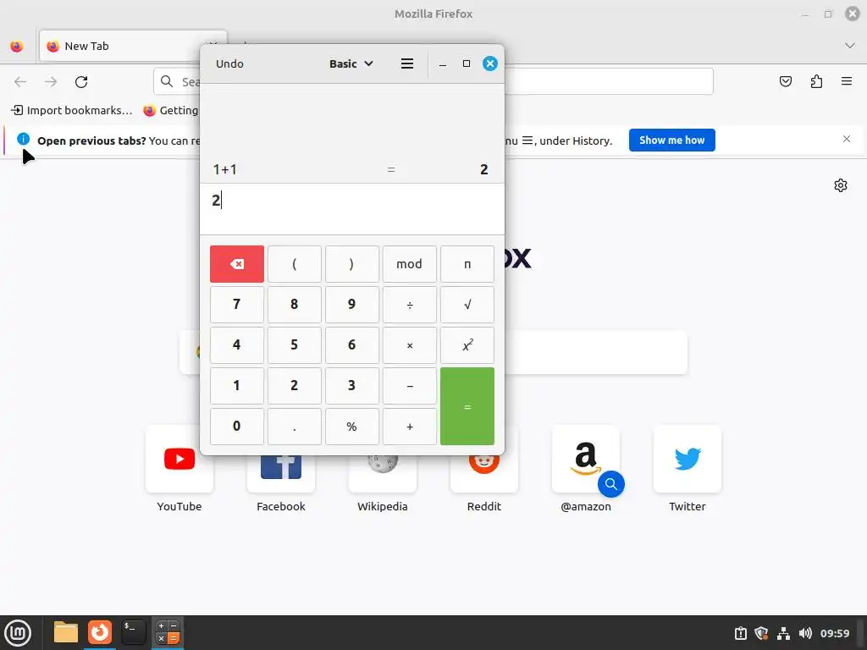The width and height of the screenshot is (867, 650).
Task: Click the Calculator taskbar icon
Action: point(167,633)
